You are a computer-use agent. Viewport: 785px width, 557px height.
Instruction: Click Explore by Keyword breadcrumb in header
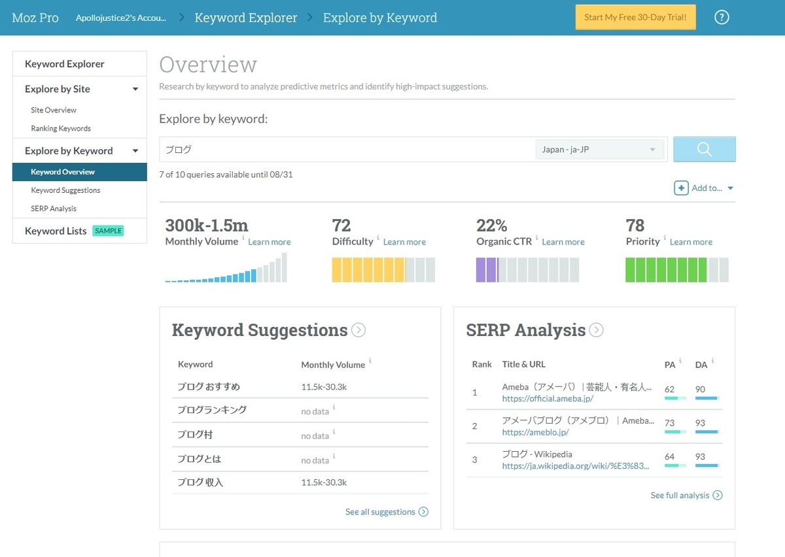(380, 18)
